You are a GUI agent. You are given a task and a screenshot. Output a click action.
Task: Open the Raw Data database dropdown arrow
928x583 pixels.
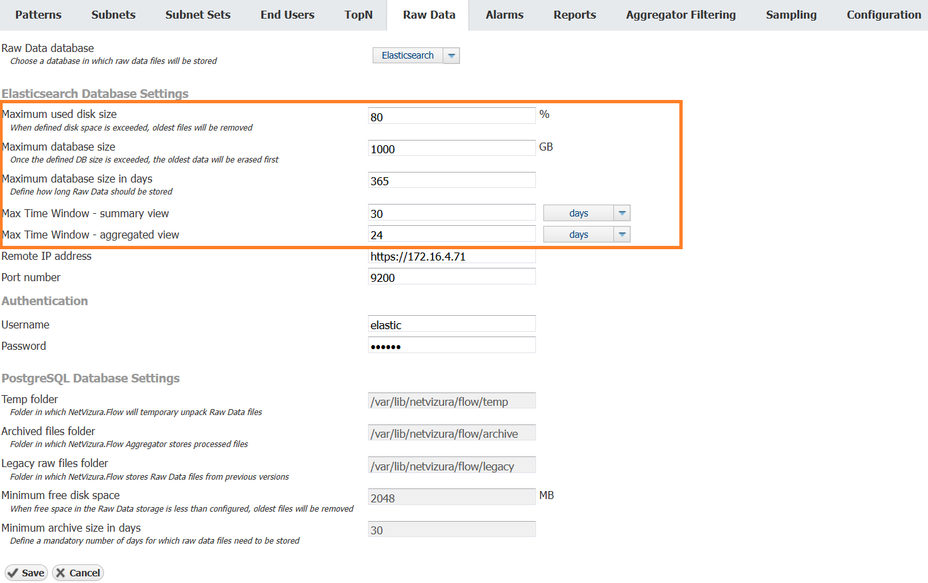451,56
